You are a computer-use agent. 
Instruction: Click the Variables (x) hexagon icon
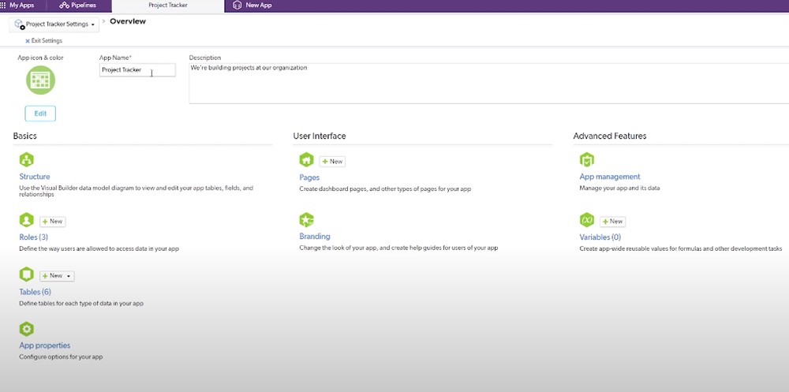coord(586,220)
